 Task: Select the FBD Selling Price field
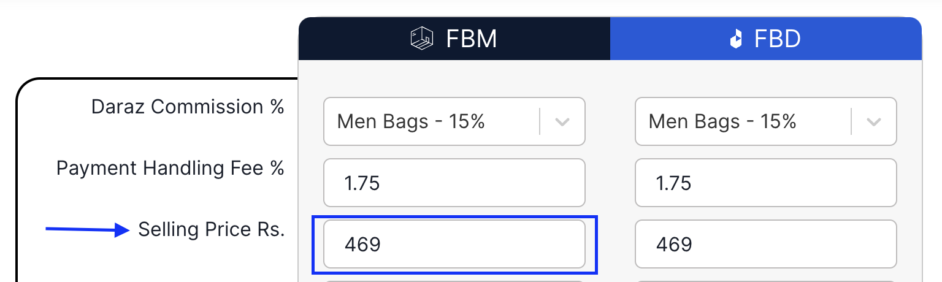(x=765, y=245)
